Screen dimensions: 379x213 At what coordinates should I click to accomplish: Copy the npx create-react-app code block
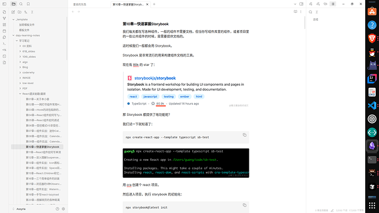click(244, 135)
